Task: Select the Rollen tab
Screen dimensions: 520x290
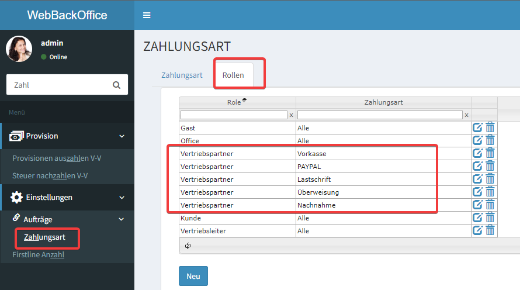Action: 233,75
